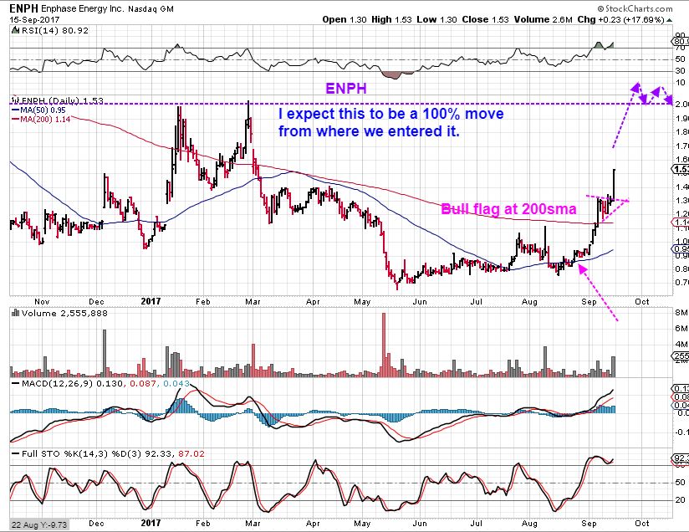Click the 8M volume axis label
Viewport: 689px width, 532px height.
click(x=681, y=313)
